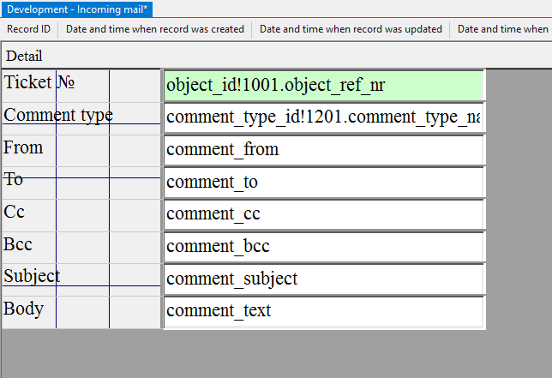Click the comment_cc field
This screenshot has height=378, width=552.
click(x=323, y=214)
